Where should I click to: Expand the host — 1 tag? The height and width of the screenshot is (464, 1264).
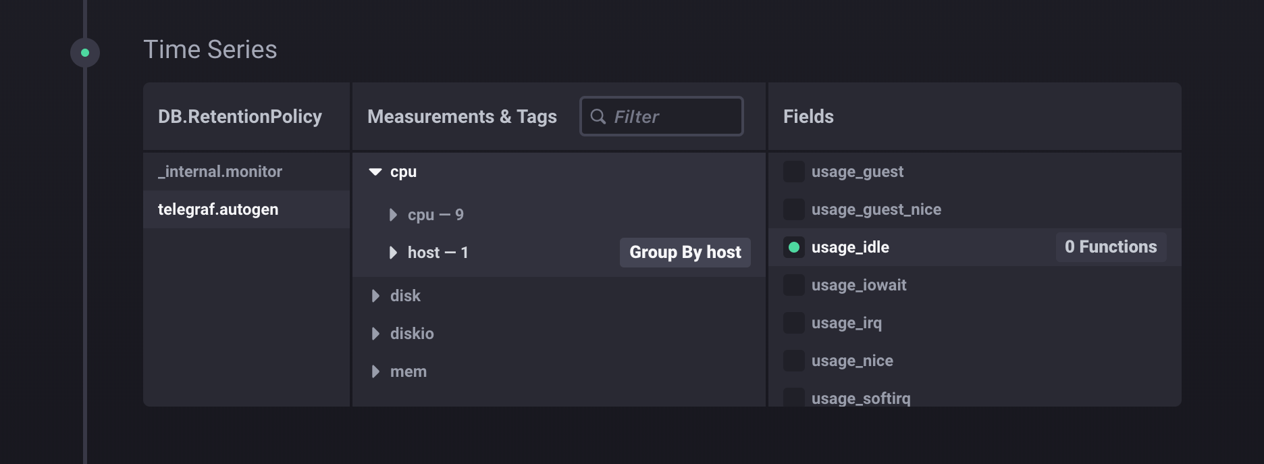(393, 253)
